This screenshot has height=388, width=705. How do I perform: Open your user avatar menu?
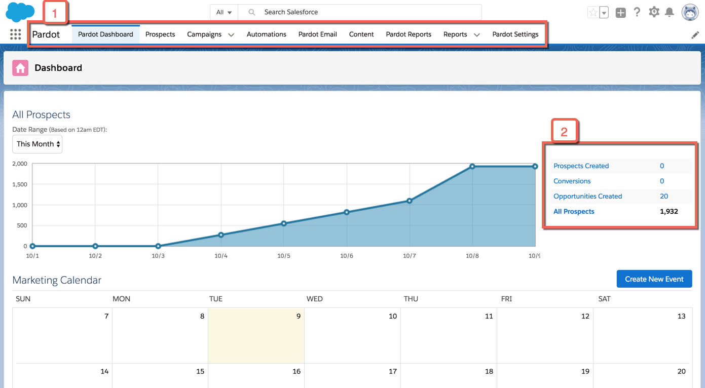tap(690, 12)
